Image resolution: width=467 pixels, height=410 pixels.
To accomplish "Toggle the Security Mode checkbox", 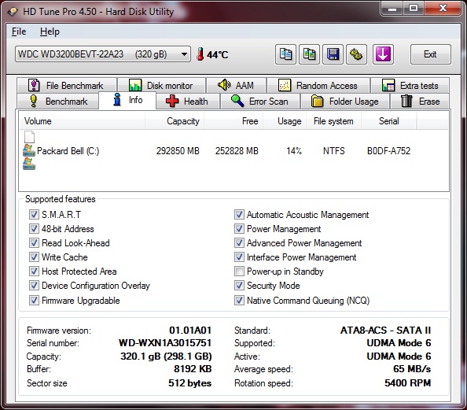I will point(239,286).
